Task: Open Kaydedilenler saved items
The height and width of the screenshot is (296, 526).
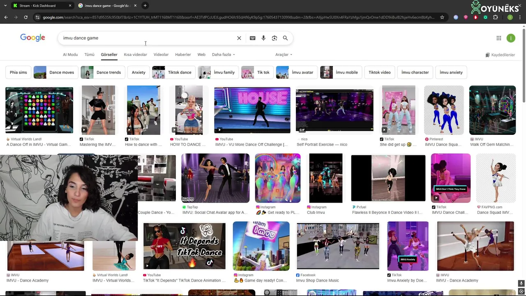Action: pos(500,55)
